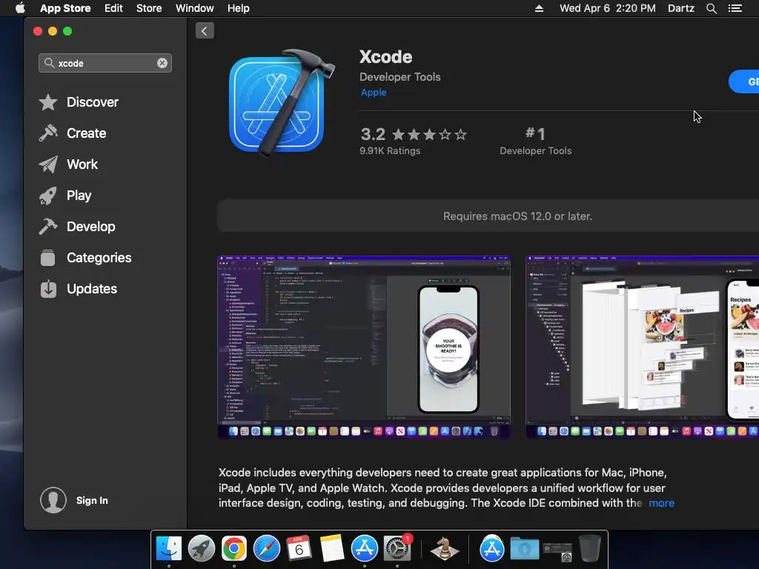Open the App Store menu
This screenshot has width=759, height=569.
65,8
